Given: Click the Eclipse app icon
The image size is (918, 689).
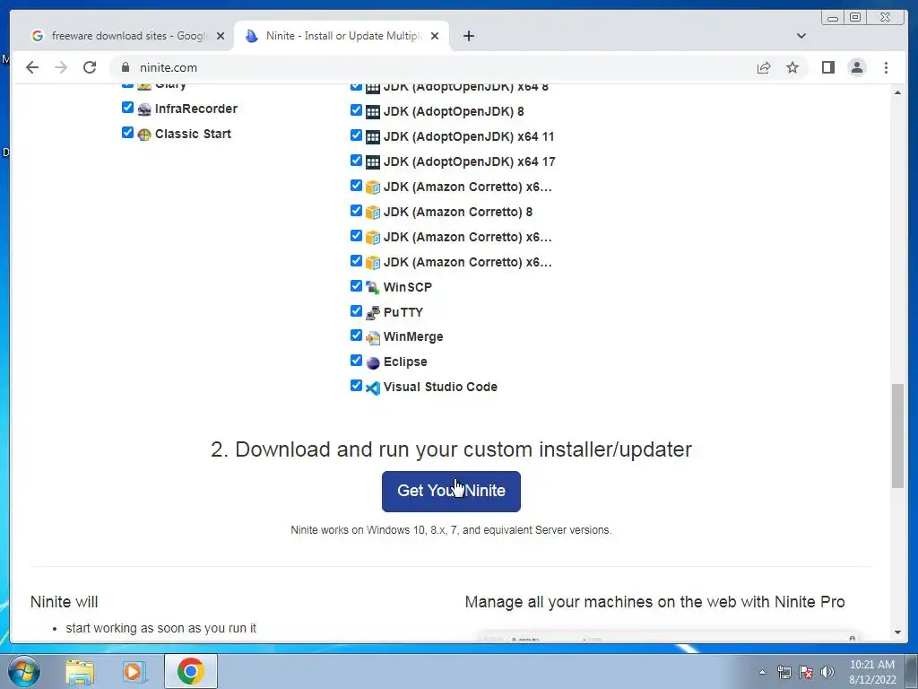Looking at the screenshot, I should click(372, 362).
